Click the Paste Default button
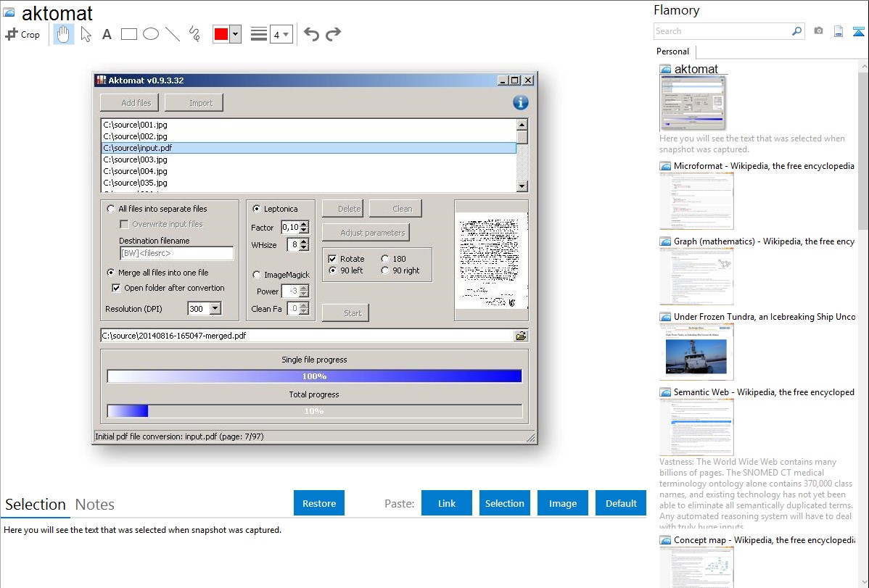The width and height of the screenshot is (869, 588). point(621,503)
